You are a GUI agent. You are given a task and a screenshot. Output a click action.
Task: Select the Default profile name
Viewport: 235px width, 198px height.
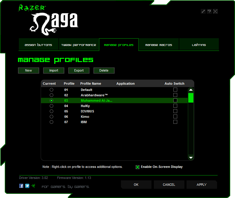87,90
